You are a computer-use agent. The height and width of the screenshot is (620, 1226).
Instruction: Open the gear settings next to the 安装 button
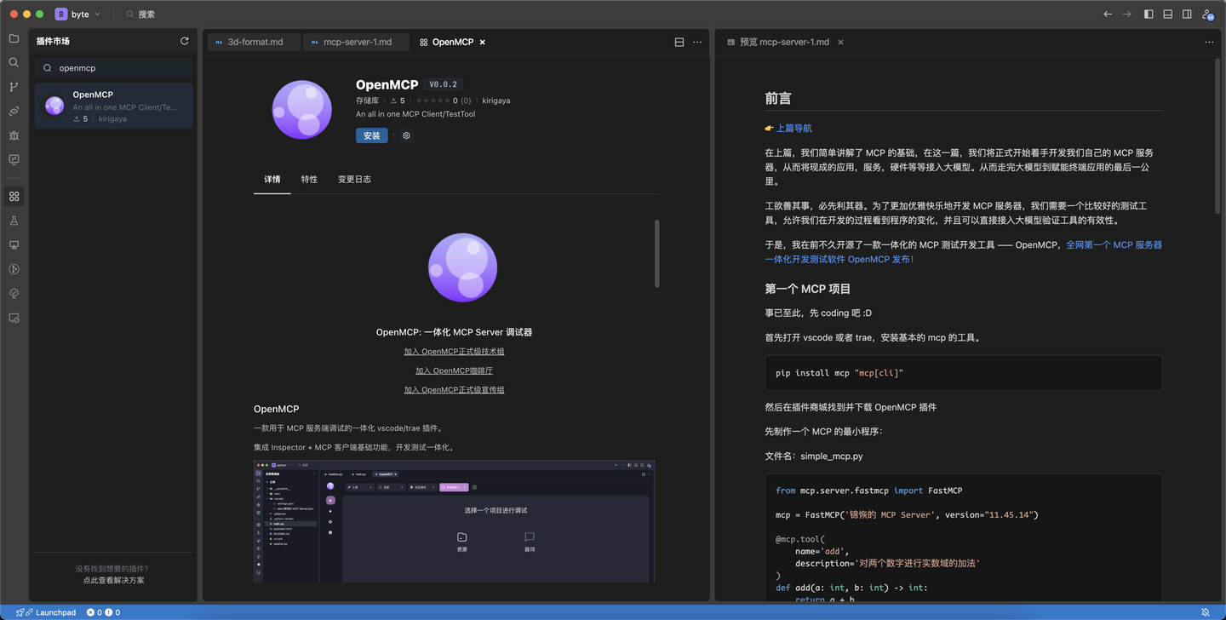pyautogui.click(x=406, y=135)
